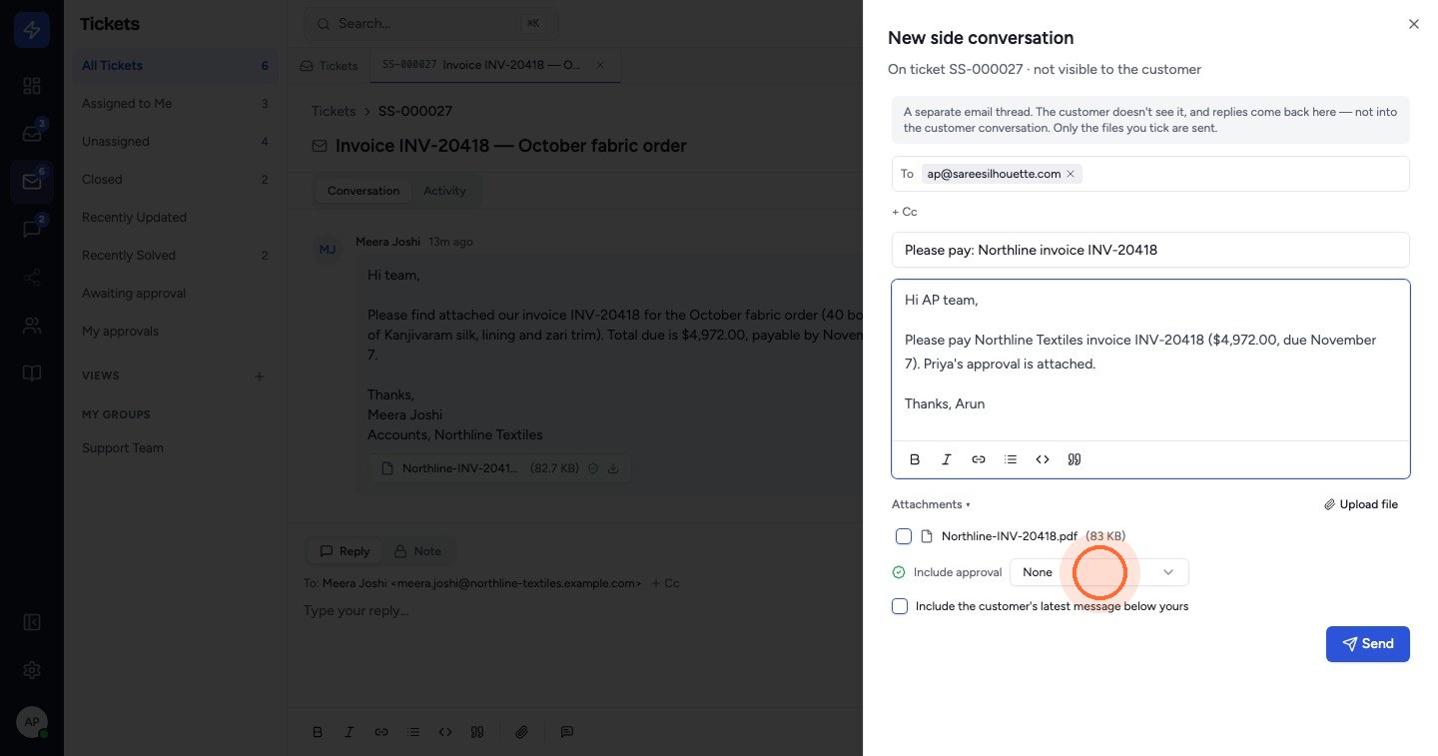Add a bullet list in side conversation editor
This screenshot has height=756, width=1438.
[1011, 459]
